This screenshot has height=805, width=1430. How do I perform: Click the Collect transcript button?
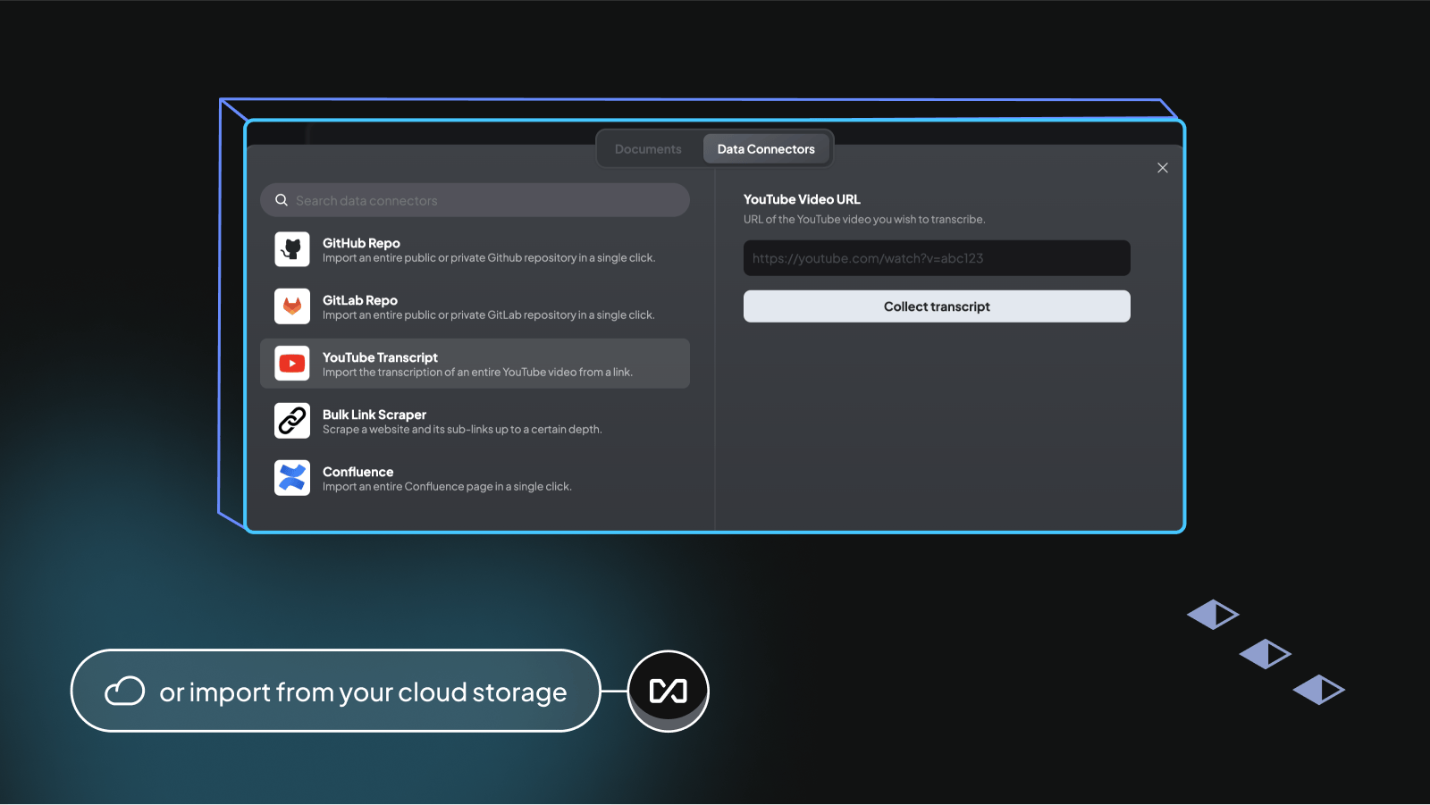pyautogui.click(x=937, y=306)
